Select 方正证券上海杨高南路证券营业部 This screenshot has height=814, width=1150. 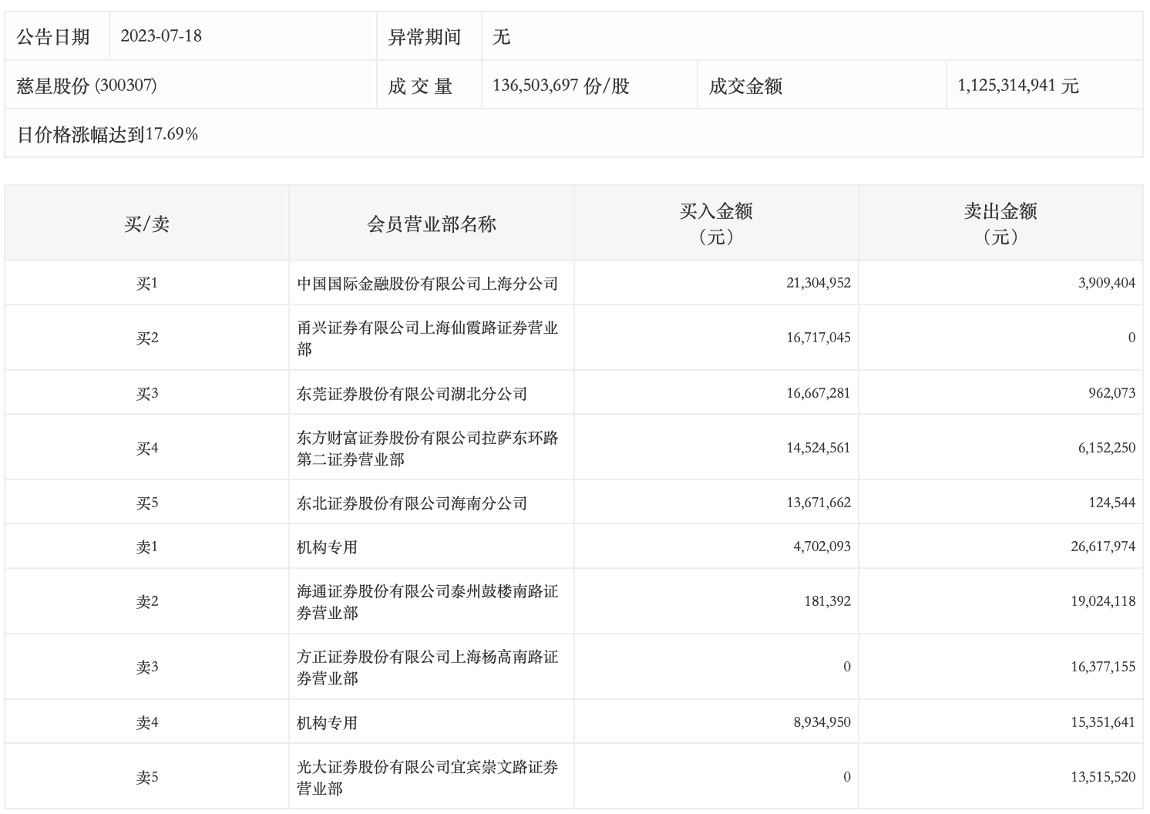pos(427,668)
